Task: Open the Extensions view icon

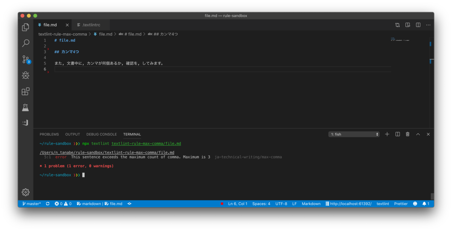Action: (x=26, y=92)
